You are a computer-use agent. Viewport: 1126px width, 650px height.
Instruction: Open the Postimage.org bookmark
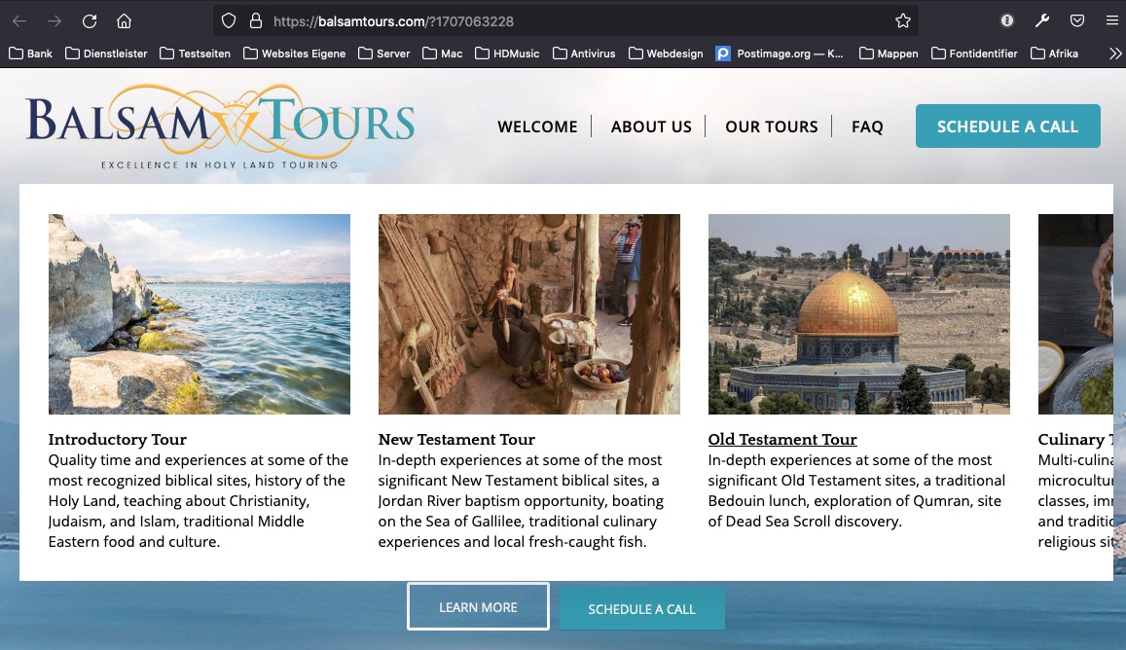coord(780,54)
